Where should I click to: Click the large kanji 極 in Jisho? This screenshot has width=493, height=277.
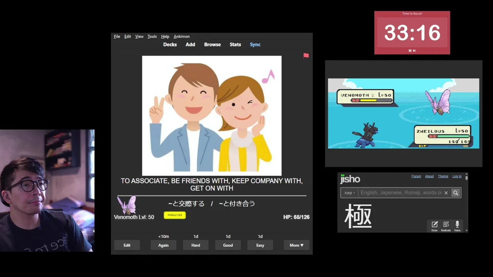358,216
